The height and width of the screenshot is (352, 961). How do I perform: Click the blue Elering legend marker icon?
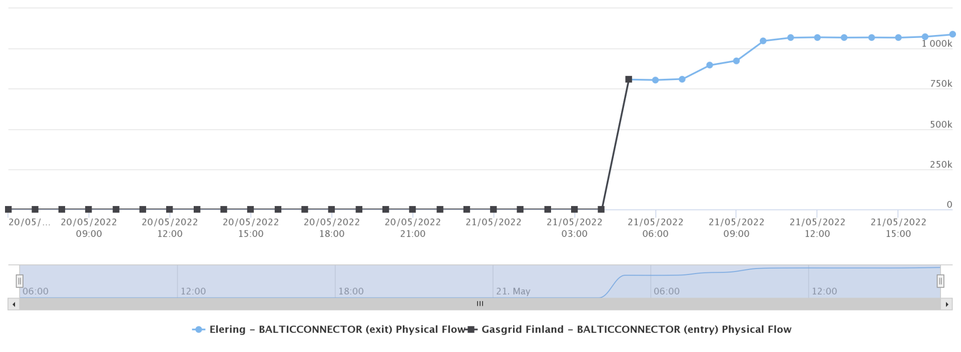(199, 329)
